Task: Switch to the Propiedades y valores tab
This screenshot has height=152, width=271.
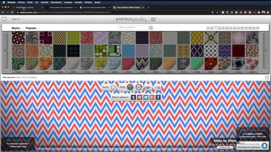Action: (27, 8)
